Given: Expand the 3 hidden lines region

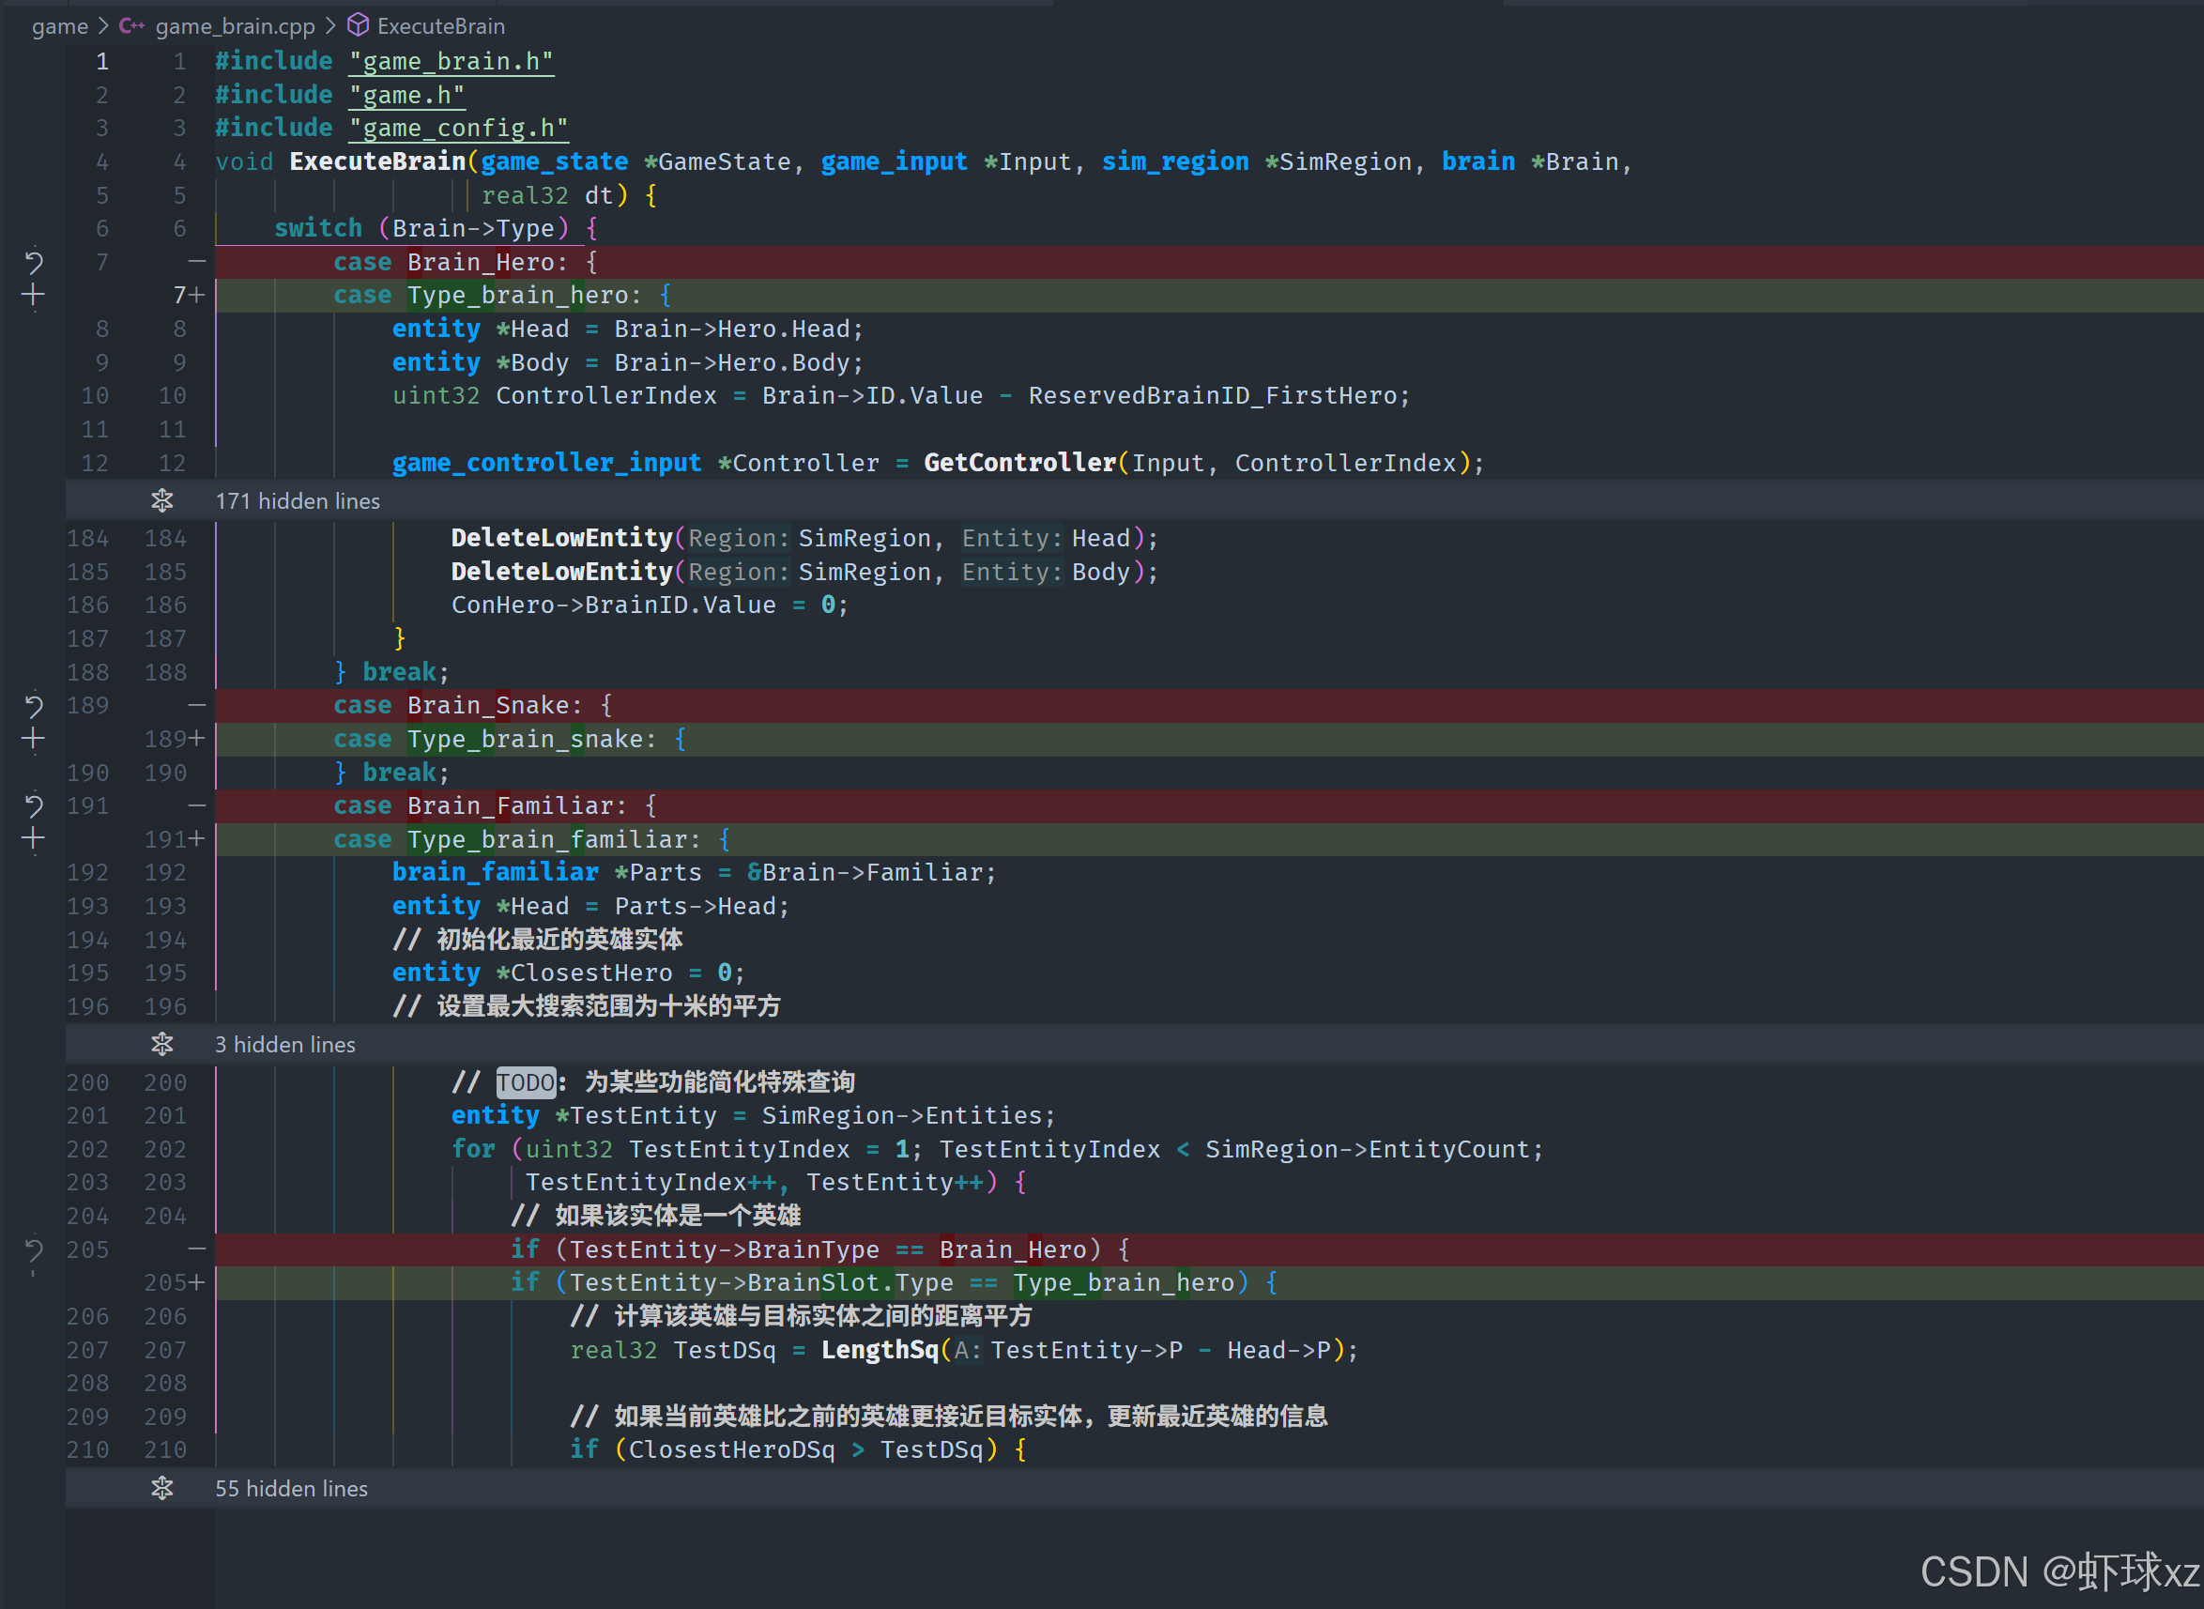Looking at the screenshot, I should pyautogui.click(x=161, y=1044).
